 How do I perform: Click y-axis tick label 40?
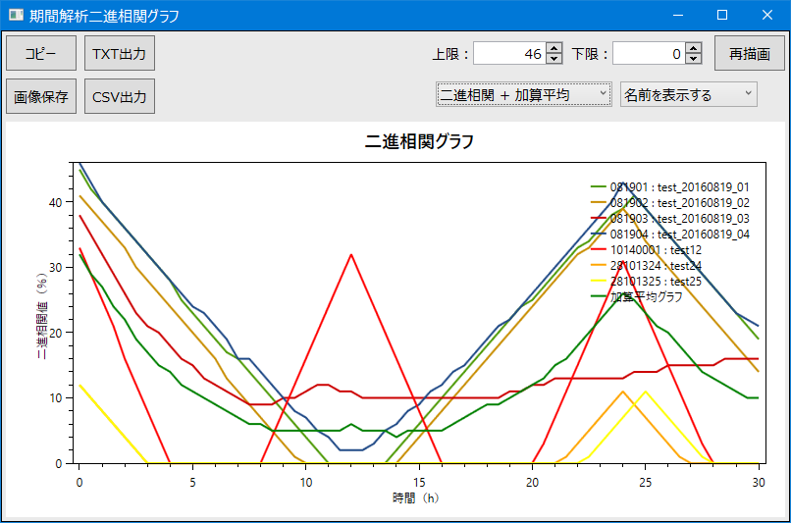[56, 202]
